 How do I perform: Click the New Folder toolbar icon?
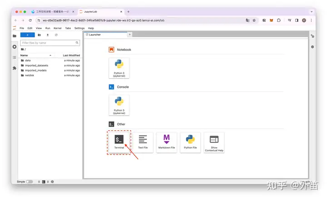(x=39, y=35)
